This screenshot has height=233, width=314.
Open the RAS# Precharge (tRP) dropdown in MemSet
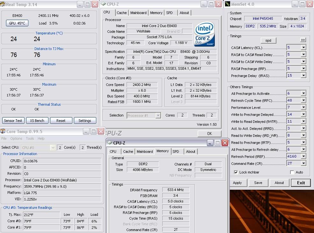tap(303, 68)
